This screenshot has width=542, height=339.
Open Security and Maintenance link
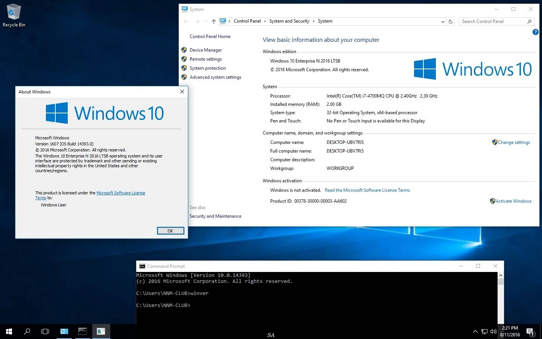[215, 216]
